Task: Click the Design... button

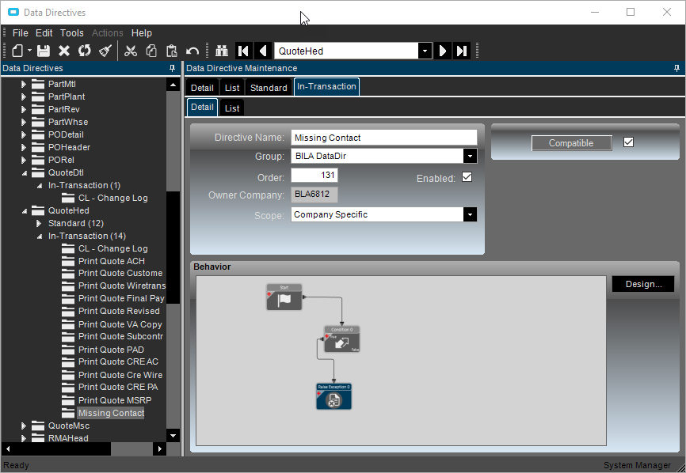Action: pos(643,284)
